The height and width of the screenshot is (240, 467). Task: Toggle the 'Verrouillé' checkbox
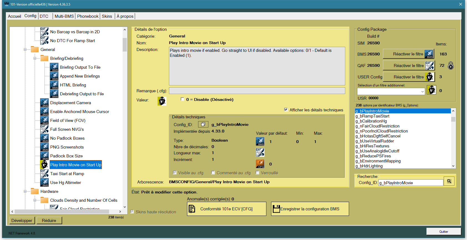[x=258, y=173]
